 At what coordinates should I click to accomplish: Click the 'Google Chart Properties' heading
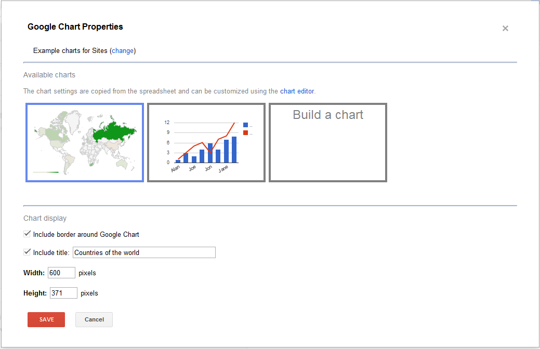pyautogui.click(x=75, y=26)
